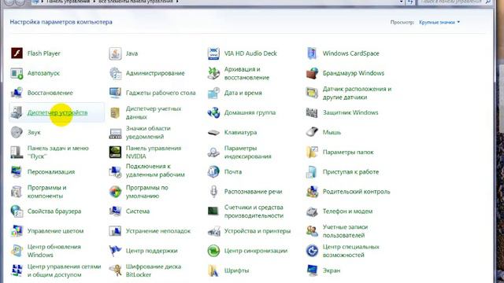Open the Система icon
Screen dimensions: 504x283
(115, 211)
